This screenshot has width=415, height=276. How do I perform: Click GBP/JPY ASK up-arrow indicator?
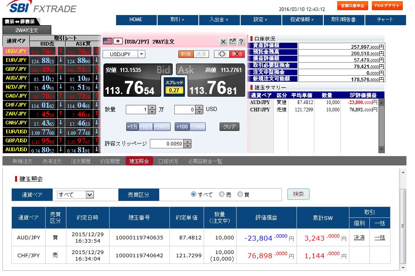click(x=97, y=69)
